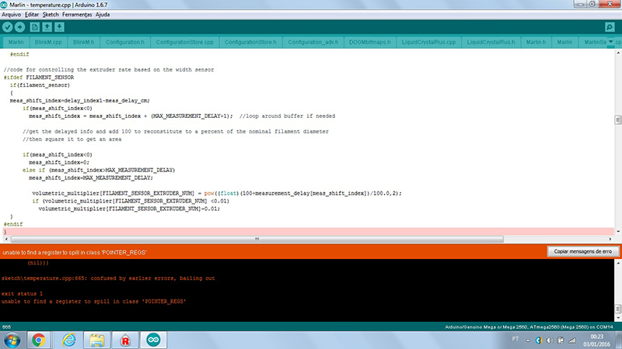622x349 pixels.
Task: Click the 'if(filament_sensor)' code line
Action: coord(40,85)
